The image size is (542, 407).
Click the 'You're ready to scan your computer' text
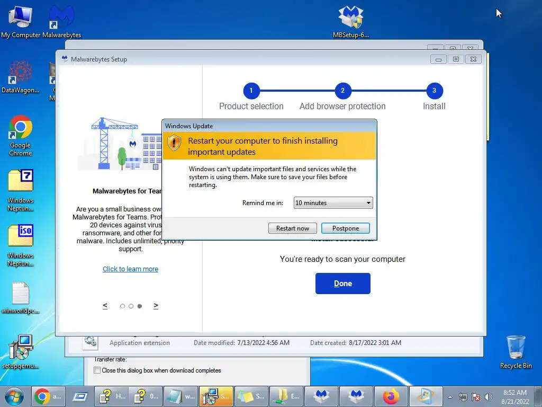coord(342,259)
